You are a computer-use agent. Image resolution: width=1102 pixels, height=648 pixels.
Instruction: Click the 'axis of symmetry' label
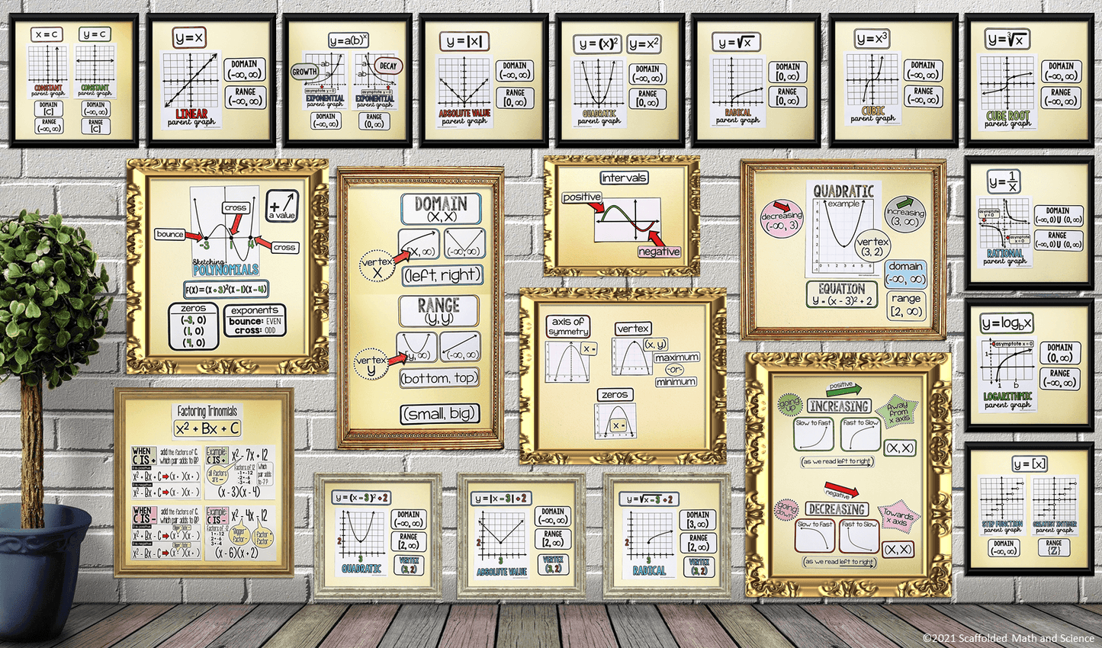click(x=567, y=326)
